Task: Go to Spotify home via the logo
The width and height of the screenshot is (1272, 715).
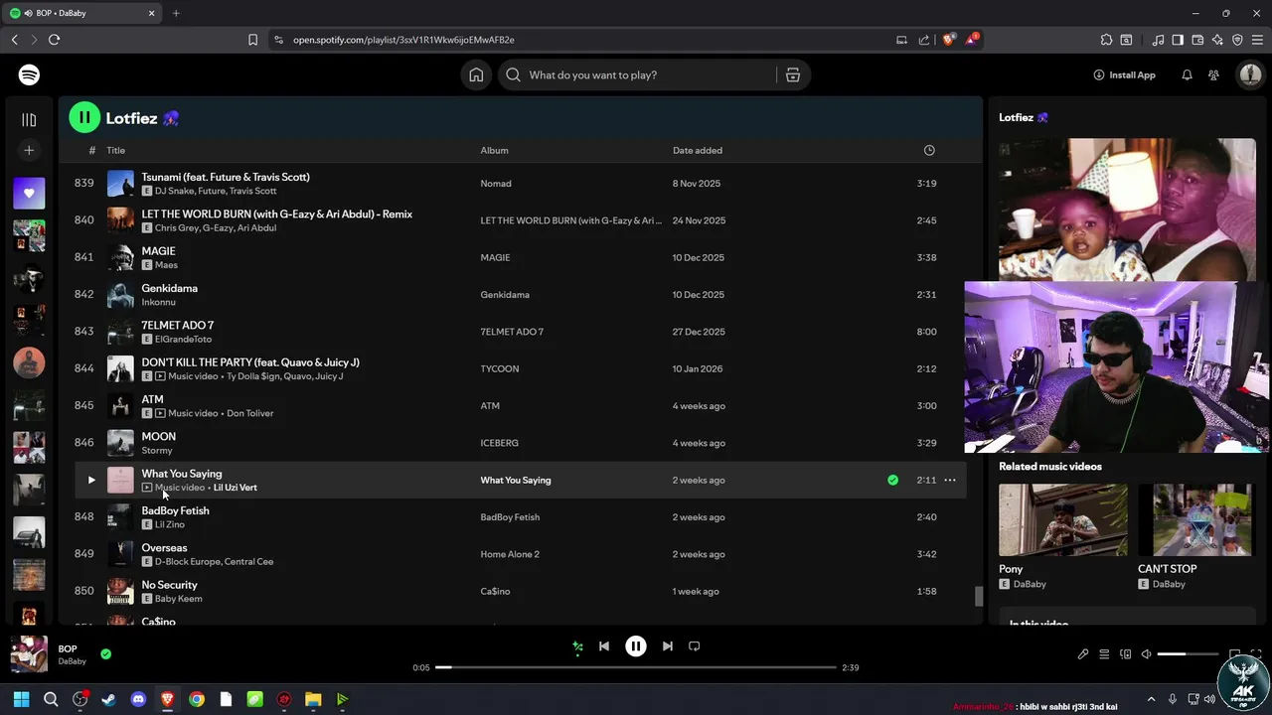Action: pyautogui.click(x=29, y=74)
